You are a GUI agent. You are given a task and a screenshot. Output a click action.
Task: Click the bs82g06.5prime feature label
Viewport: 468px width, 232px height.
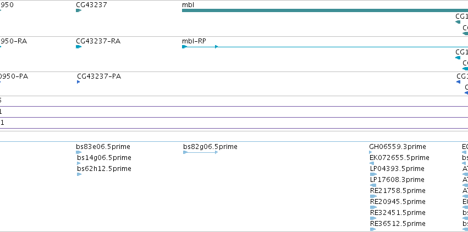click(x=211, y=147)
